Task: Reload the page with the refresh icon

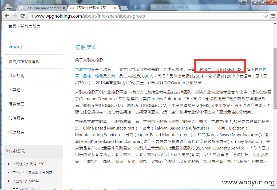Action: click(x=23, y=16)
